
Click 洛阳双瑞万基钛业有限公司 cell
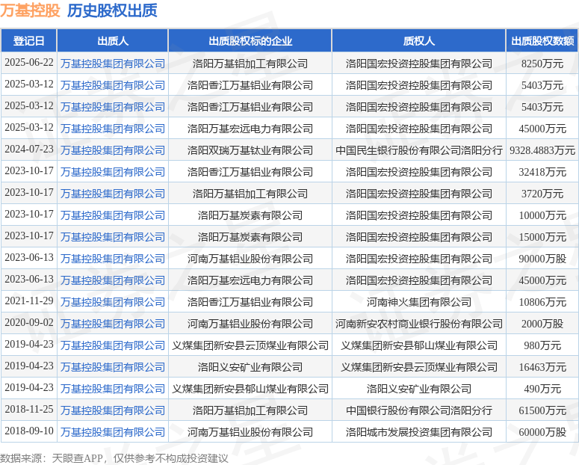250,150
